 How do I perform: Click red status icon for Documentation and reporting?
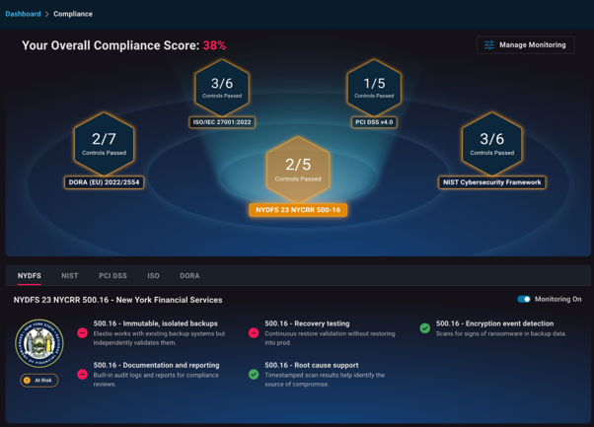pyautogui.click(x=83, y=375)
